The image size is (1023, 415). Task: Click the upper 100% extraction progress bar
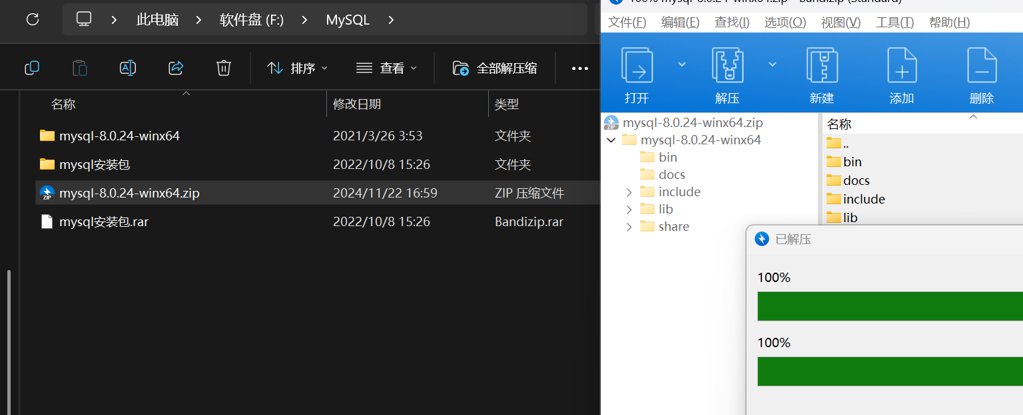890,306
